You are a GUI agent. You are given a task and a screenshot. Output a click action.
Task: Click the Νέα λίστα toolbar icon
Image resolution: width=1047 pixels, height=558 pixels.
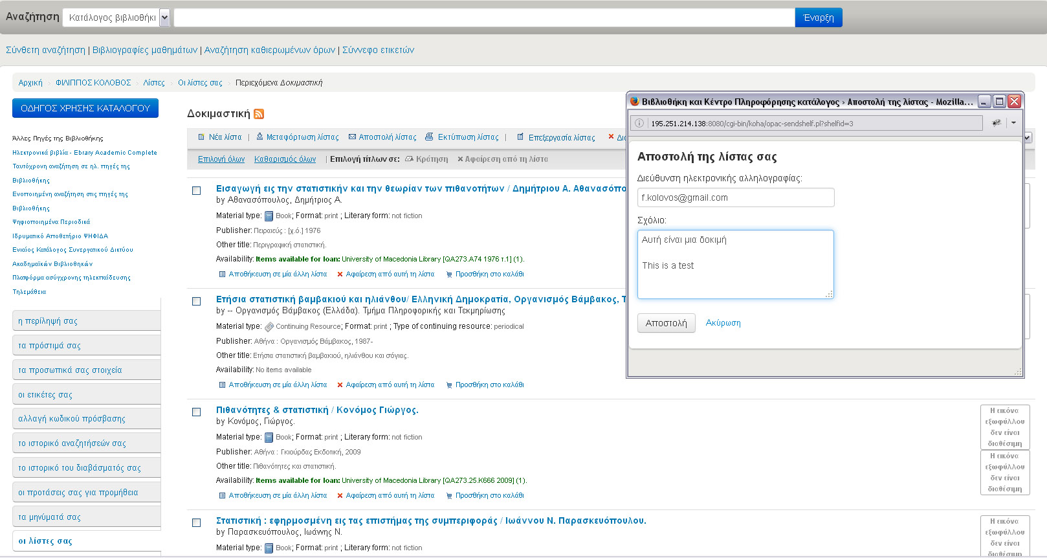[x=201, y=137]
